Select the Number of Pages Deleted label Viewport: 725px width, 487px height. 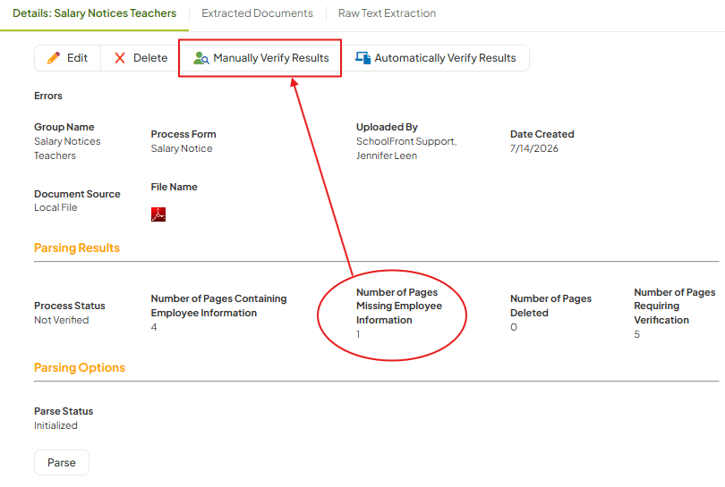(551, 306)
